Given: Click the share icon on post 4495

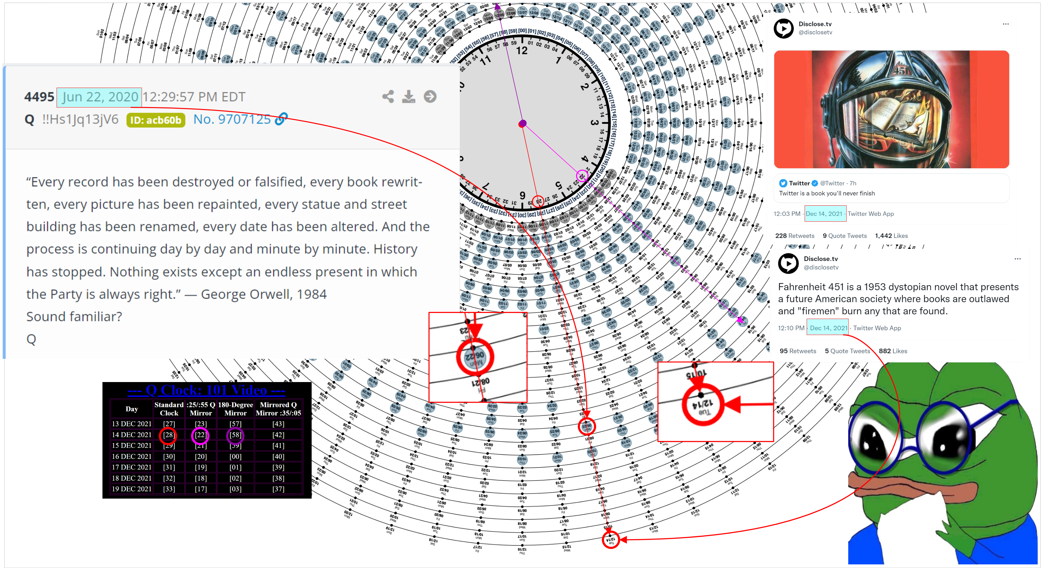Looking at the screenshot, I should [388, 97].
